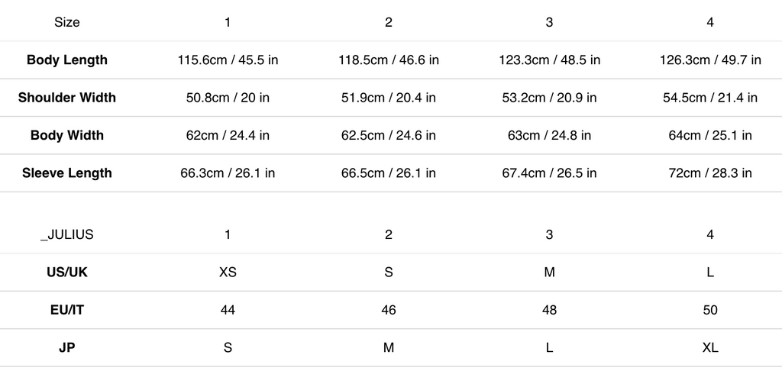Select the Sleeve Length row label
The width and height of the screenshot is (782, 387).
pyautogui.click(x=67, y=173)
